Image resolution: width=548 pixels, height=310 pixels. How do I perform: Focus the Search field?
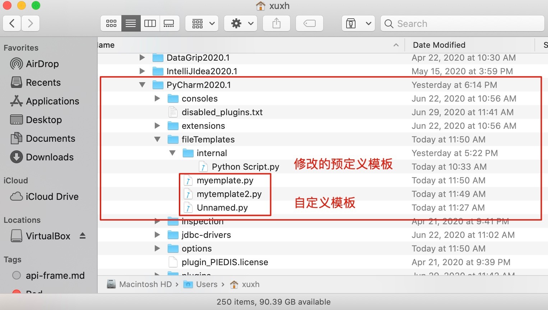click(463, 24)
